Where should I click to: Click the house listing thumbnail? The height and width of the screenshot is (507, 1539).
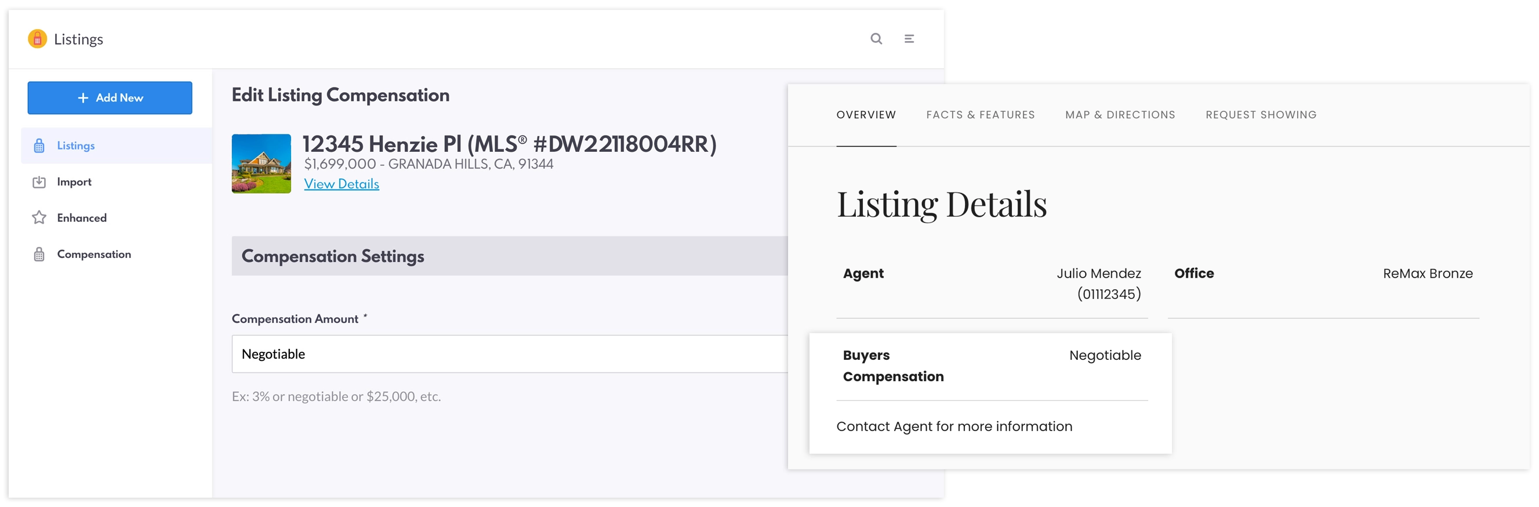(x=261, y=163)
